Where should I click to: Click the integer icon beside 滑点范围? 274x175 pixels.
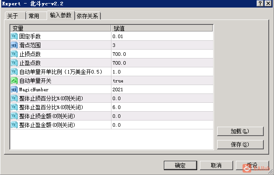tap(14, 45)
